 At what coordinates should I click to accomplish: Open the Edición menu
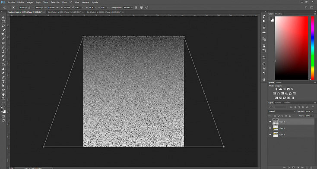click(20, 3)
